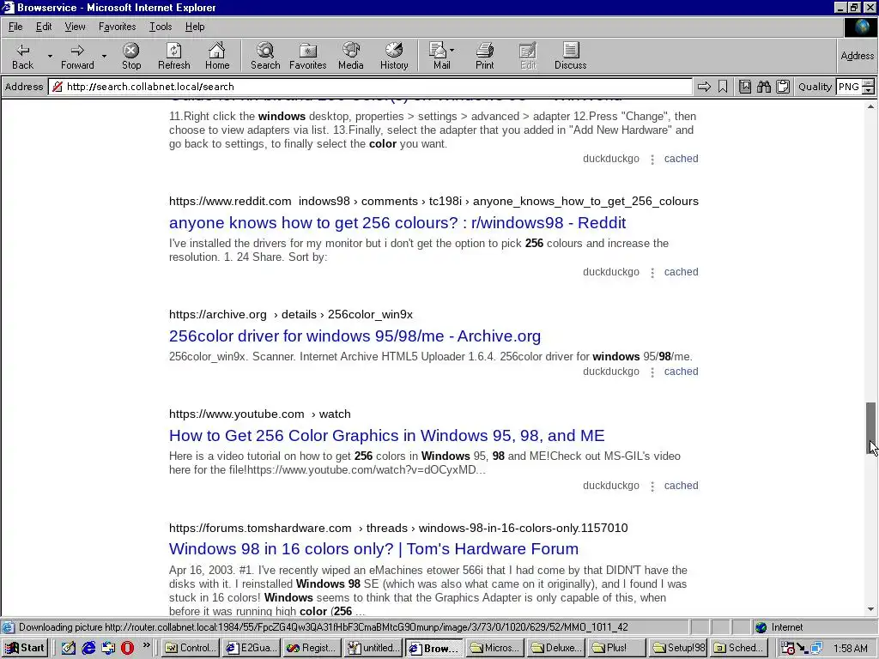The height and width of the screenshot is (659, 879).
Task: Open the File menu
Action: tap(15, 27)
